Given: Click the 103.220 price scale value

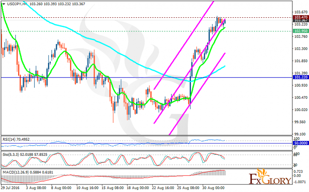Looking at the screenshot, I should pos(301,24).
